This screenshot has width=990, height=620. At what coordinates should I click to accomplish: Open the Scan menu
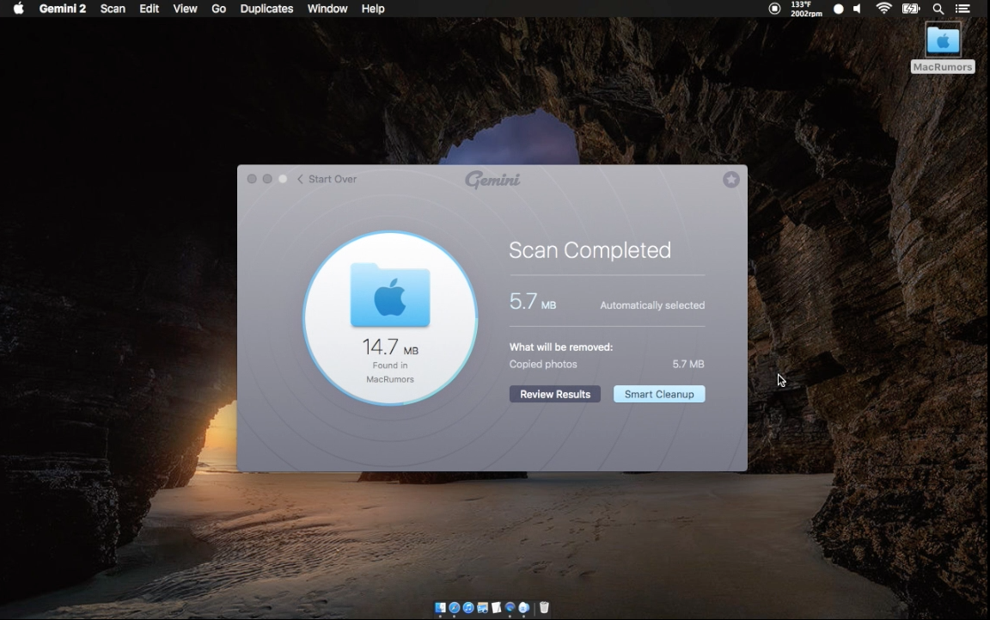[x=113, y=9]
